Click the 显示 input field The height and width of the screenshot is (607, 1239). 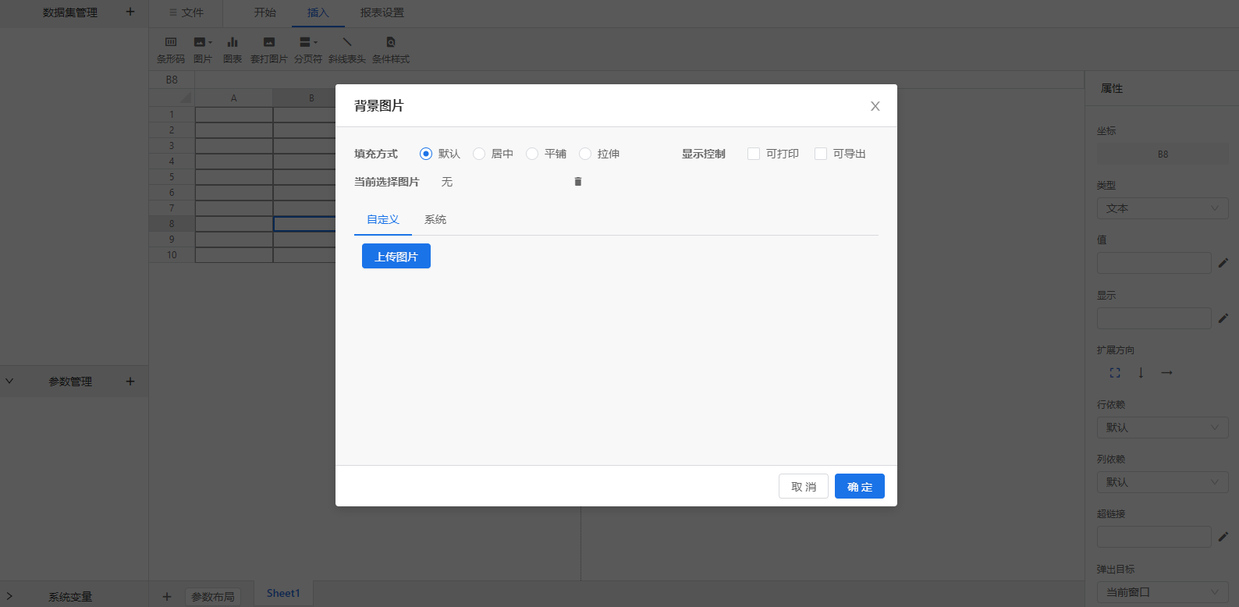point(1154,318)
